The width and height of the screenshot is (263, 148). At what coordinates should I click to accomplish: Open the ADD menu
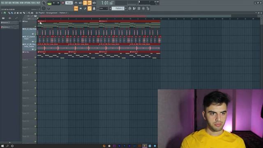[x=10, y=3]
